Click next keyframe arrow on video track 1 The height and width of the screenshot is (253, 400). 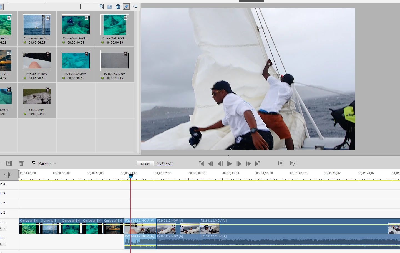pos(4,229)
